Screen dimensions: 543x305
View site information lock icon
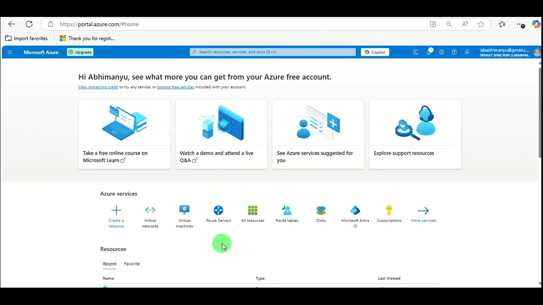pos(50,24)
